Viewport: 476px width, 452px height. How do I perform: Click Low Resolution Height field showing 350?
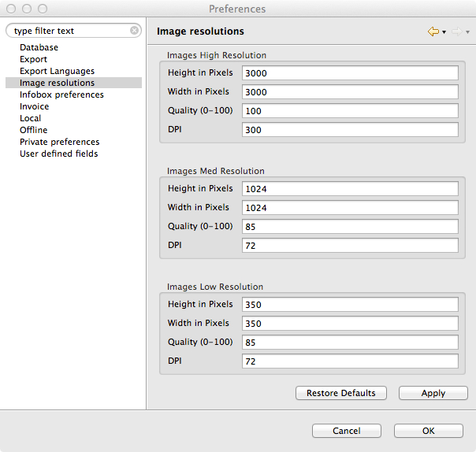coord(350,305)
